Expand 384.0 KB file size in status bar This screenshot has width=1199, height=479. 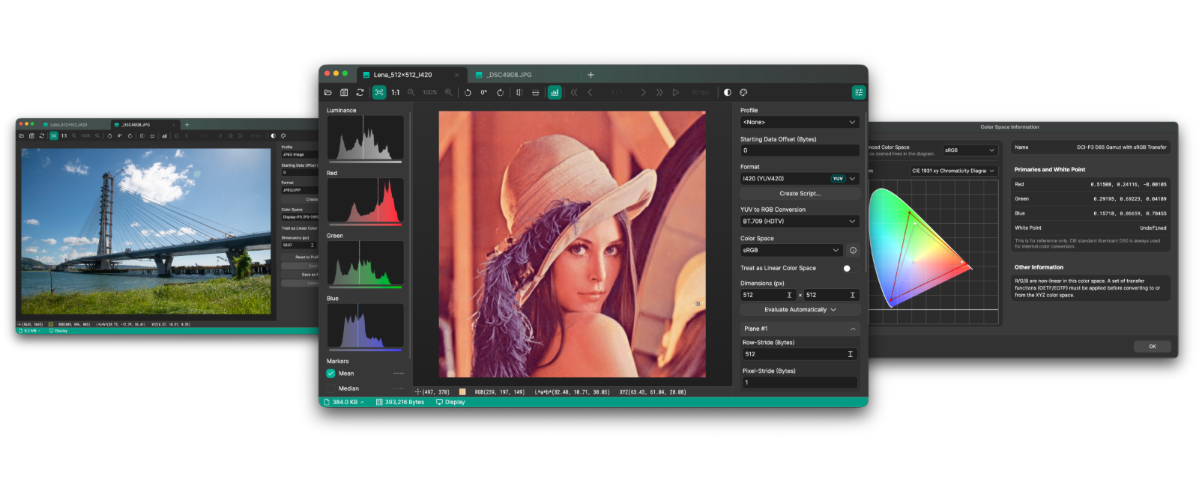click(x=345, y=402)
